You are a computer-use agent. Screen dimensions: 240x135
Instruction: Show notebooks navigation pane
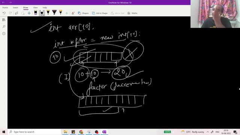click(x=4, y=20)
